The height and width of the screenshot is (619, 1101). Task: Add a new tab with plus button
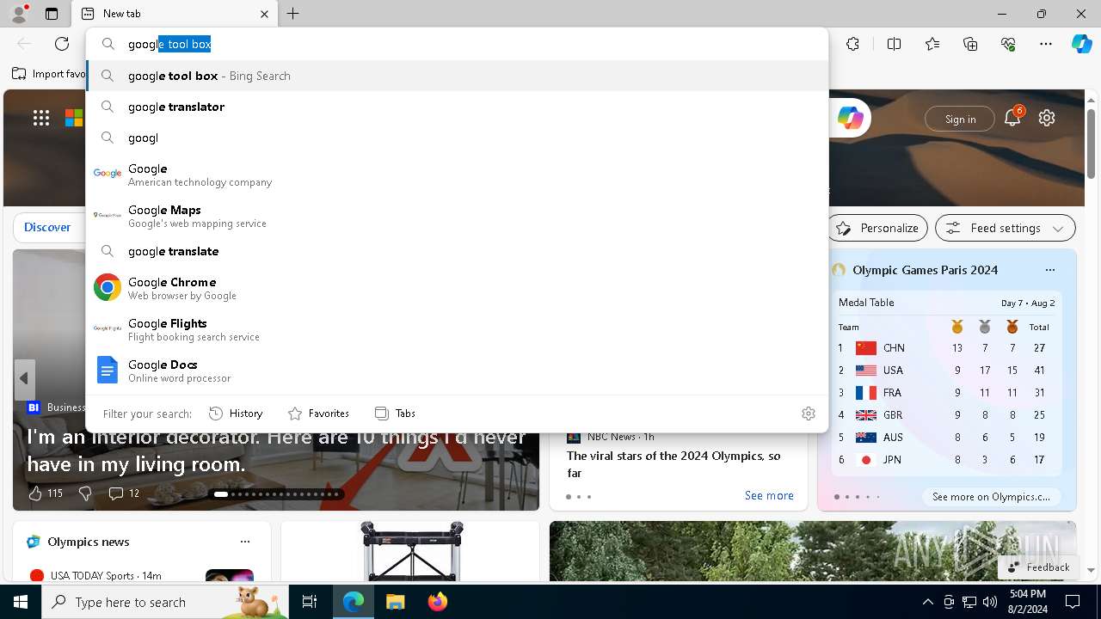293,14
